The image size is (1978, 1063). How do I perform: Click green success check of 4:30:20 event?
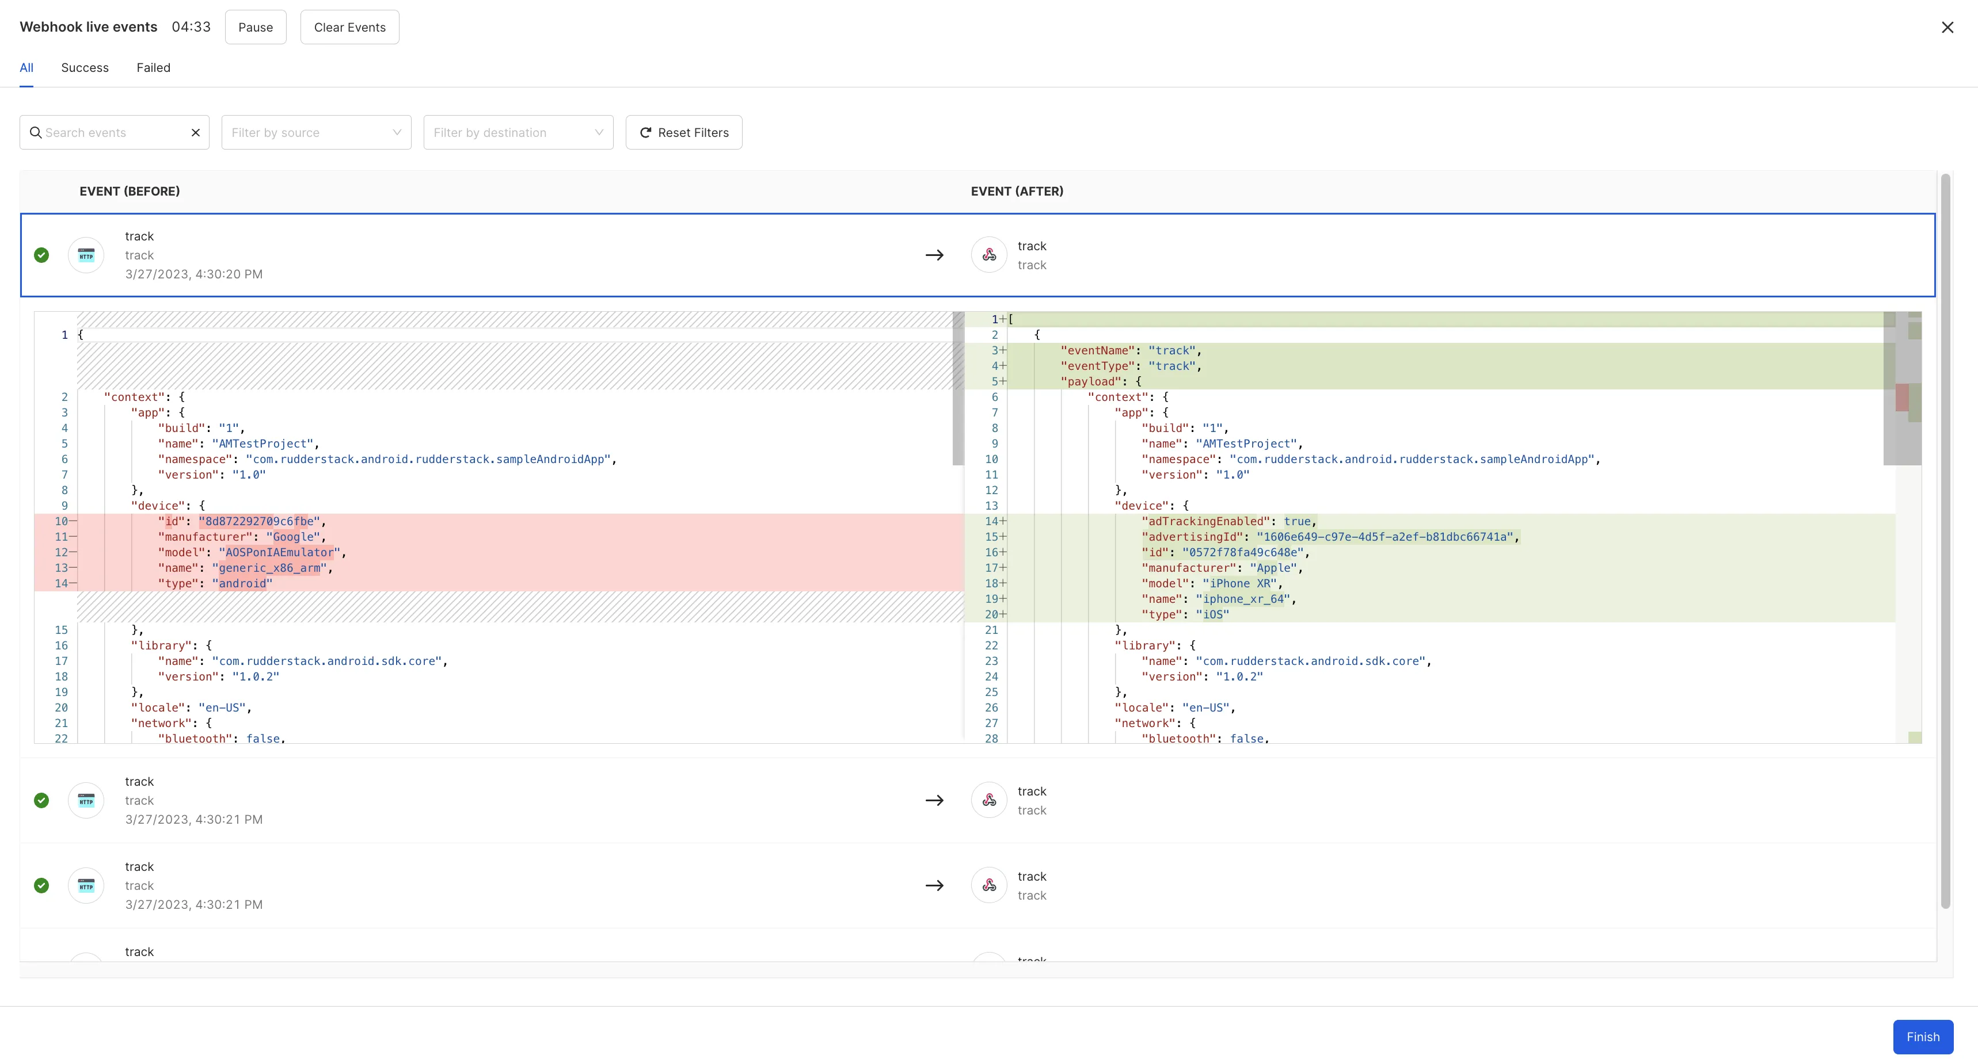click(41, 255)
